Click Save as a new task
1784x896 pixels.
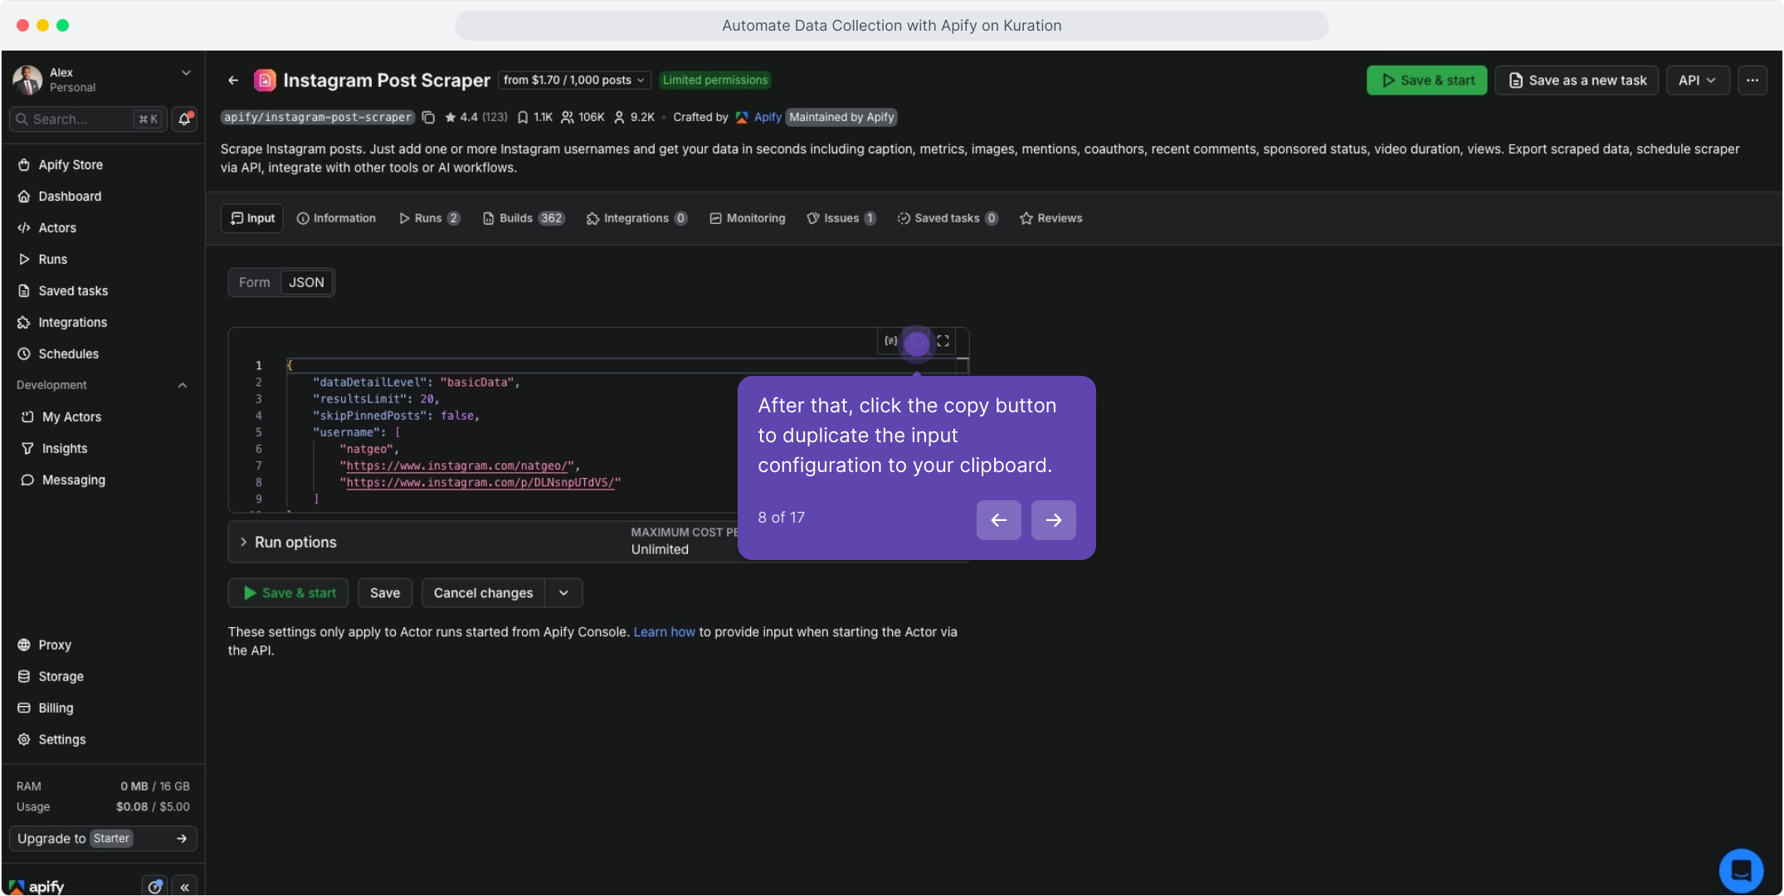click(x=1577, y=80)
